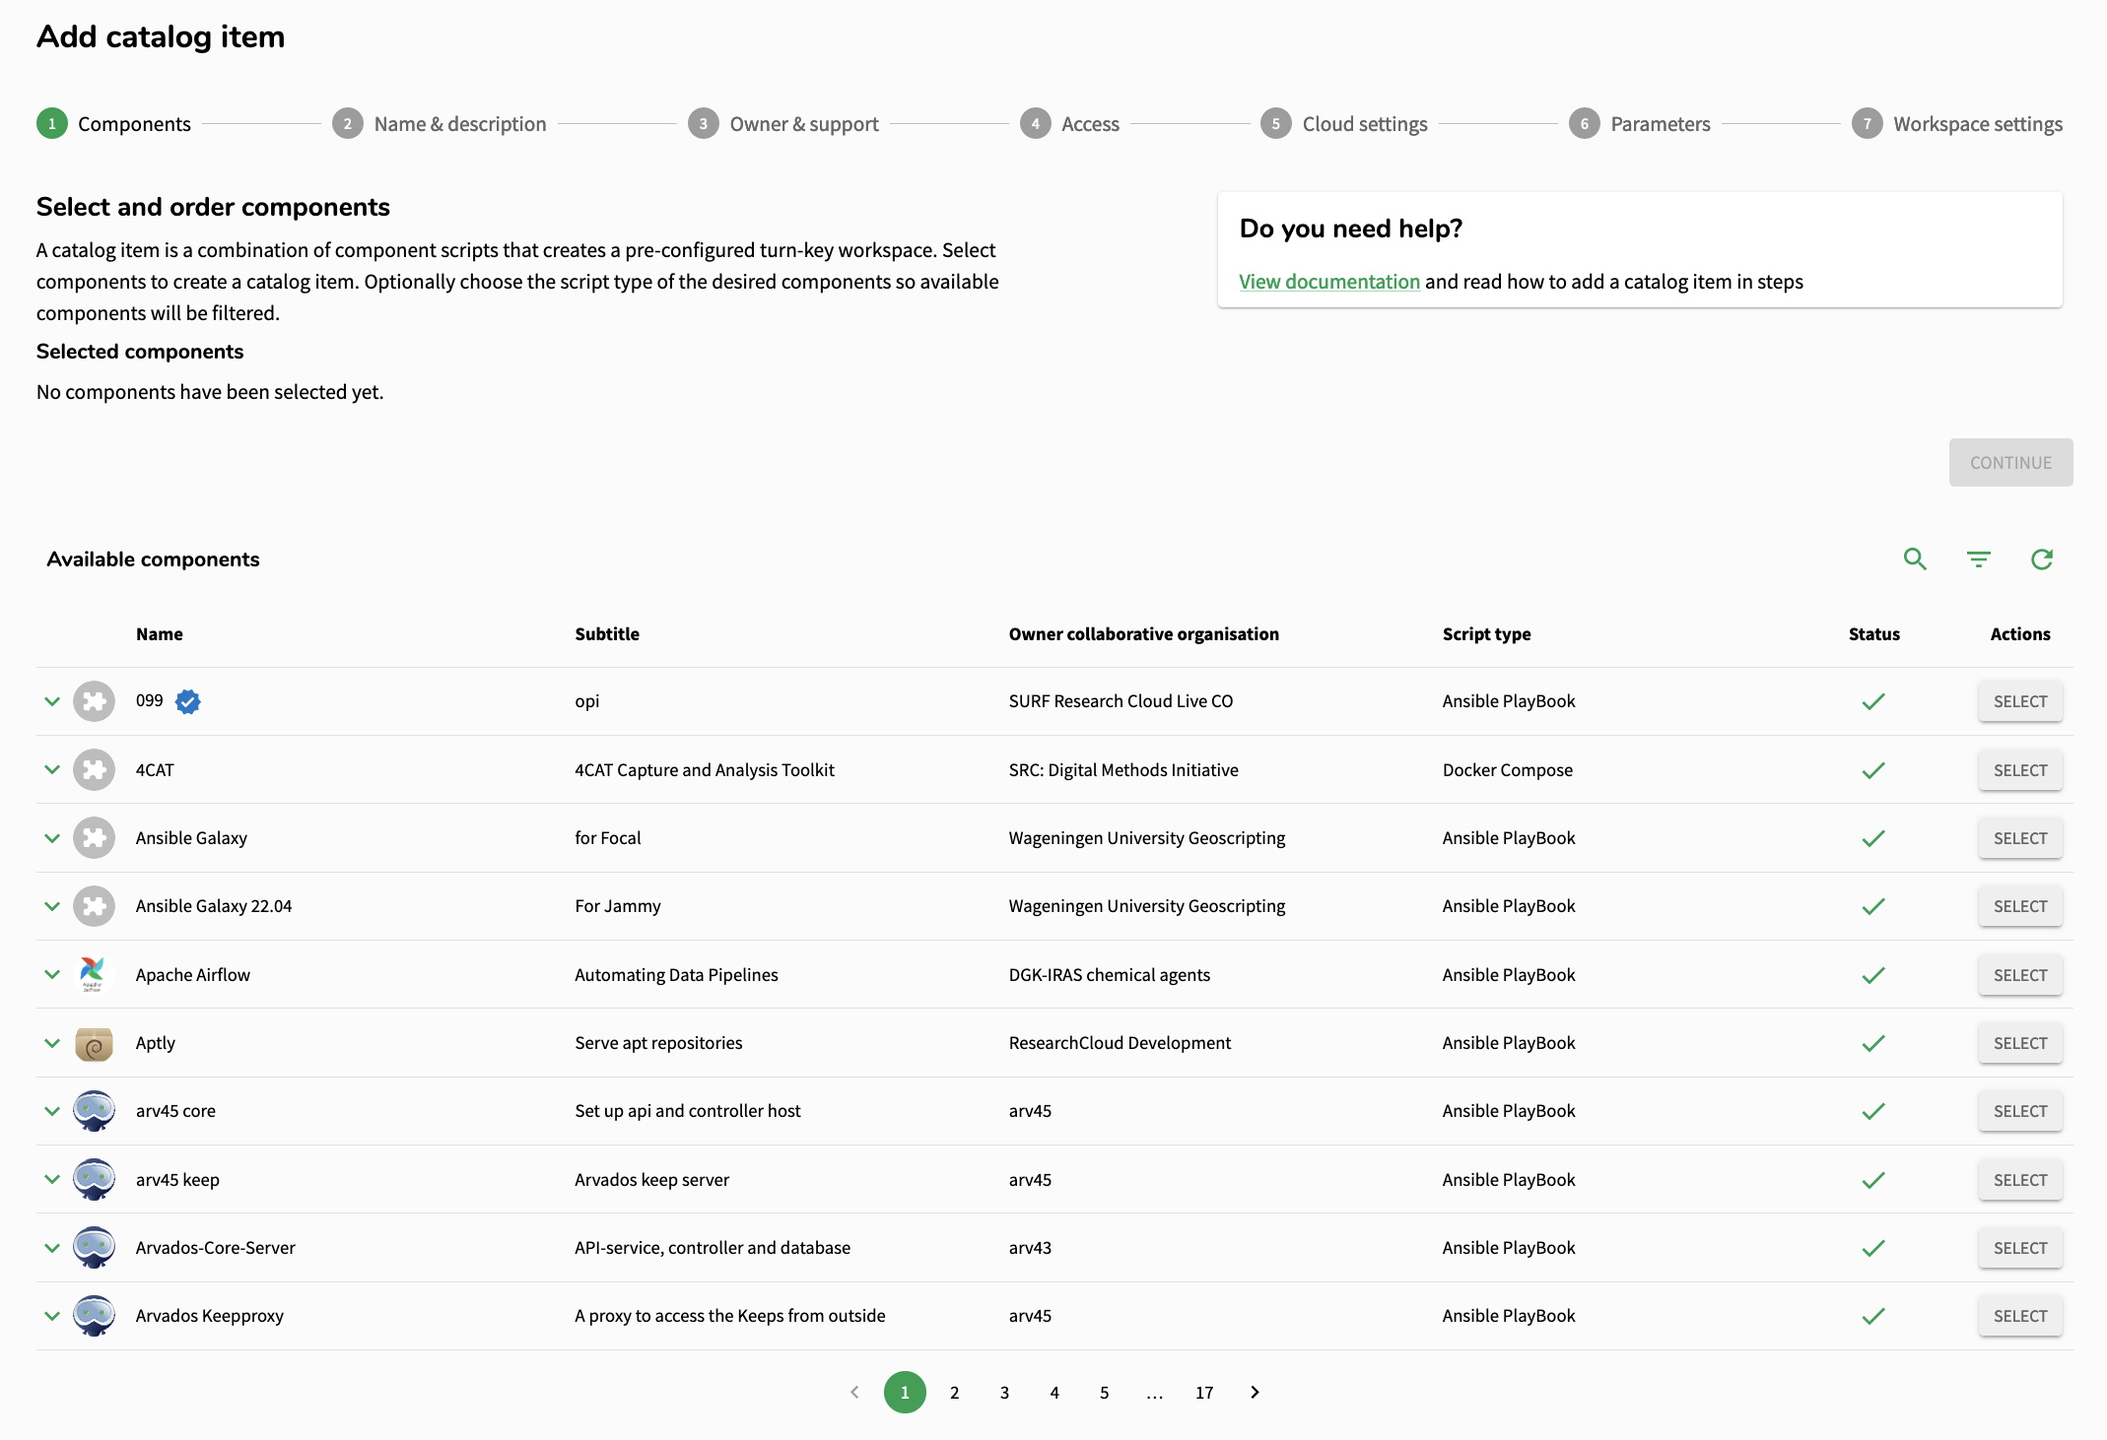Refresh the available components list
Screen dimensions: 2107x1440
point(2042,559)
